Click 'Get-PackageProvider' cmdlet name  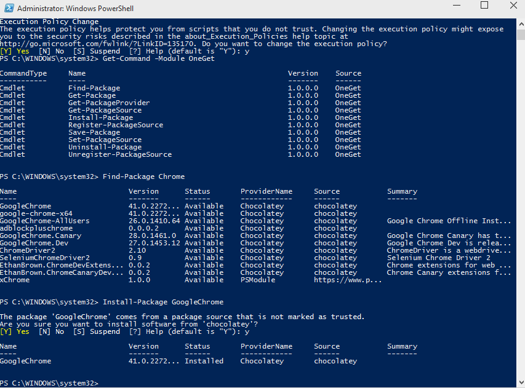109,103
